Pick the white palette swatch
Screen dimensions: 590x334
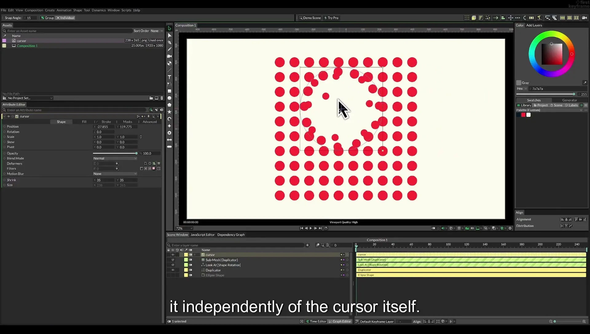(x=529, y=115)
